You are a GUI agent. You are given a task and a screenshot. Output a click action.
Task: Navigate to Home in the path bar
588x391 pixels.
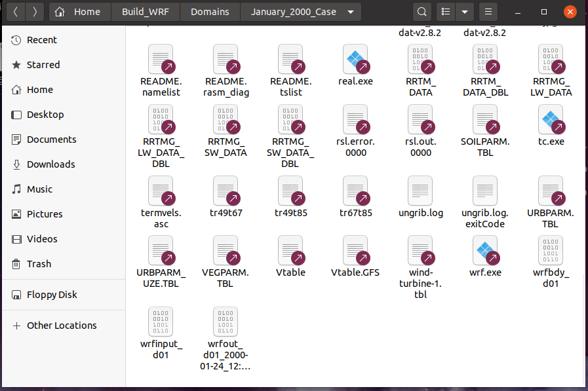coord(80,12)
